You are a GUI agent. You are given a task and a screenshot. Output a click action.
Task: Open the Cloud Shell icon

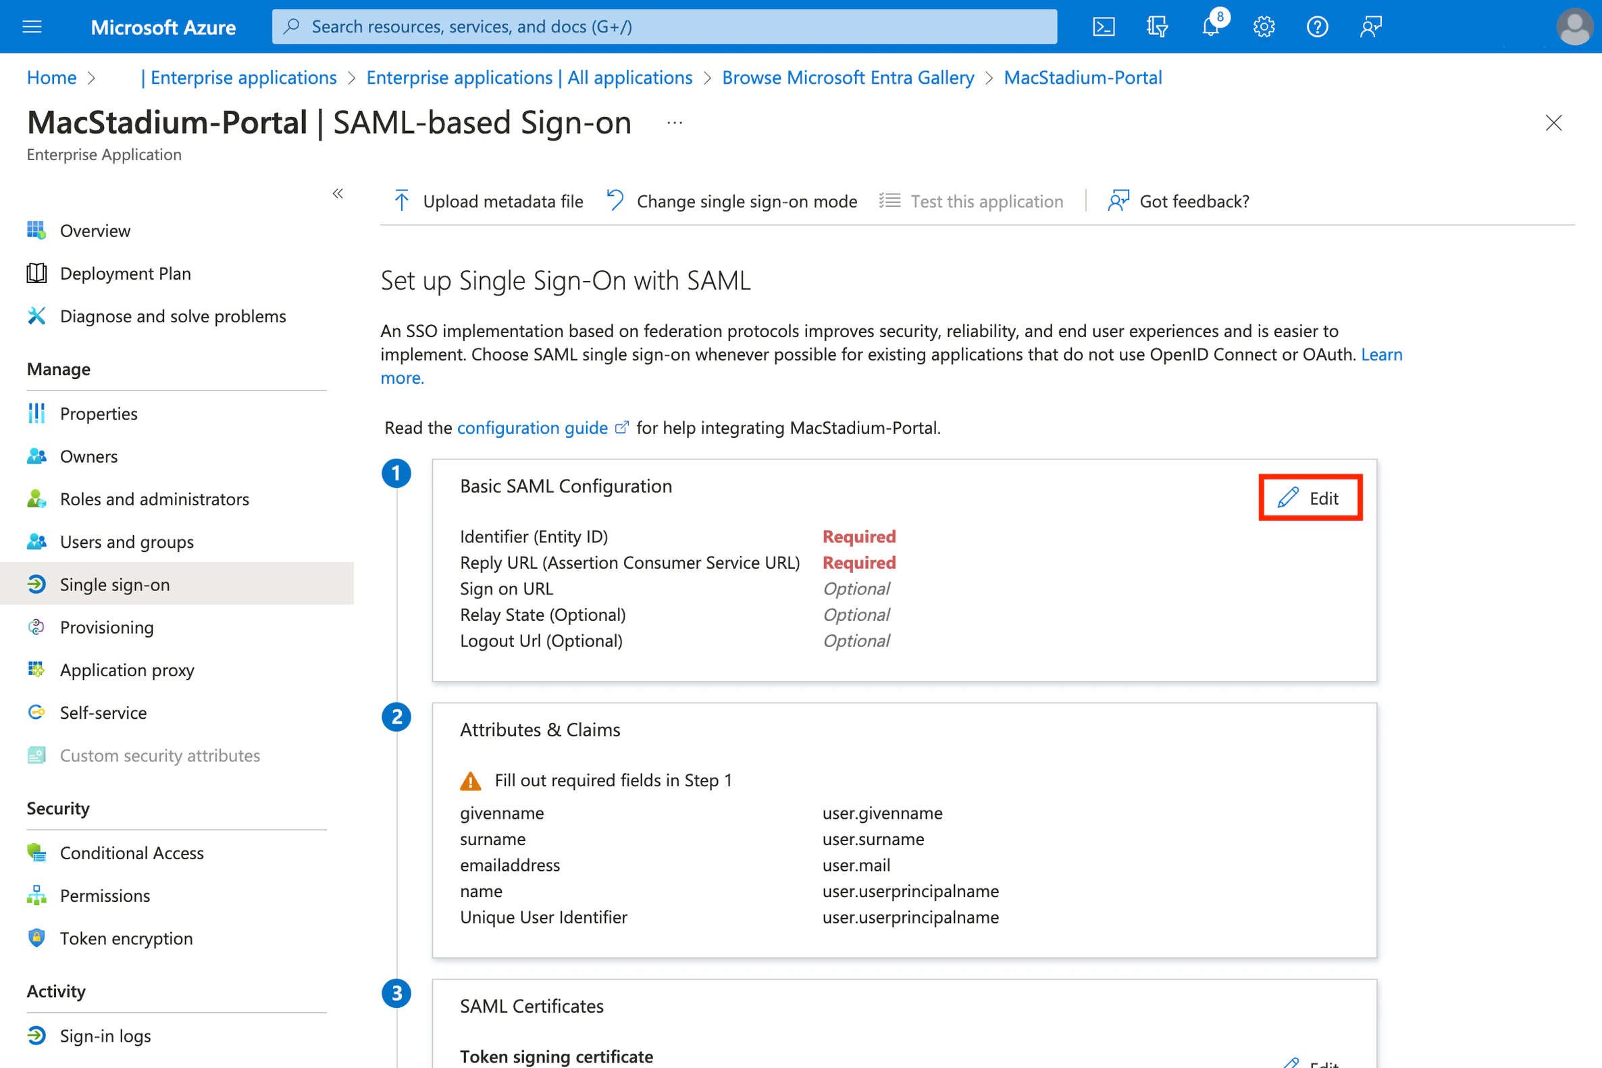(x=1103, y=26)
